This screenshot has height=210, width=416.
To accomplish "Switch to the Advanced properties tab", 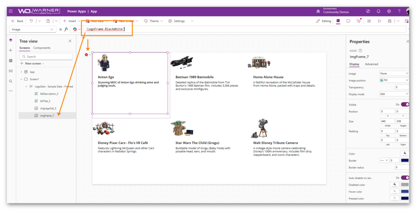I will click(x=371, y=64).
